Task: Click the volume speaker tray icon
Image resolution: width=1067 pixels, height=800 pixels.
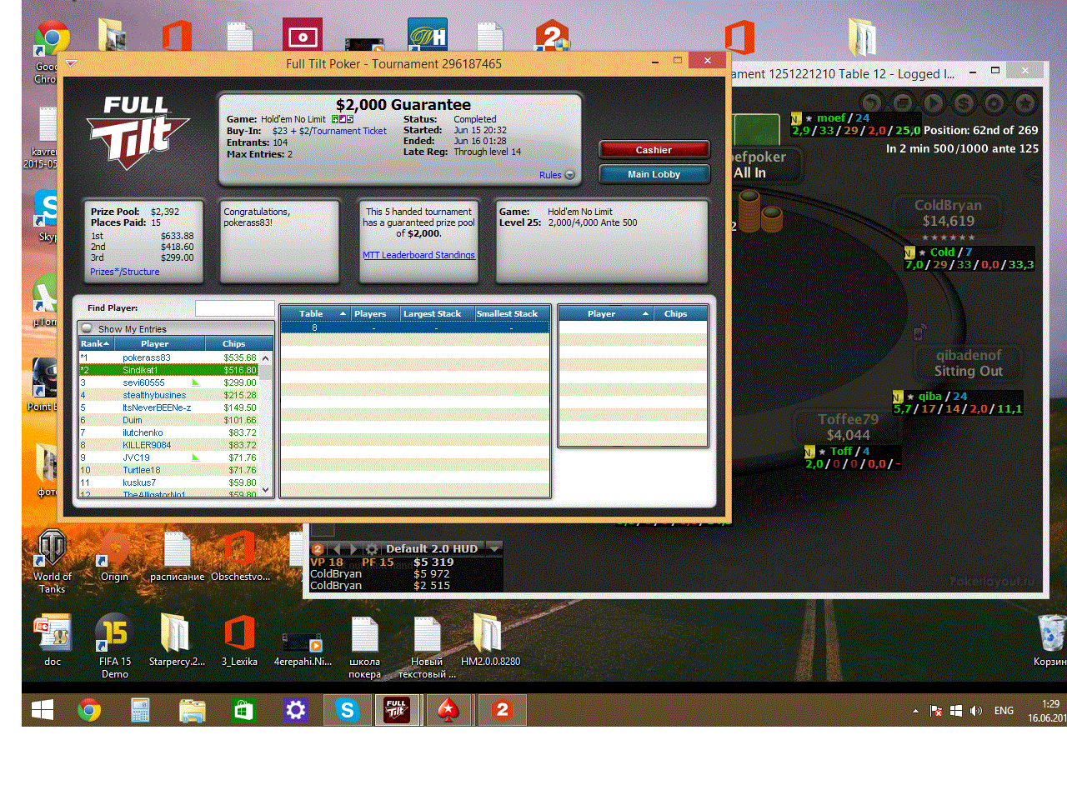Action: 975,711
